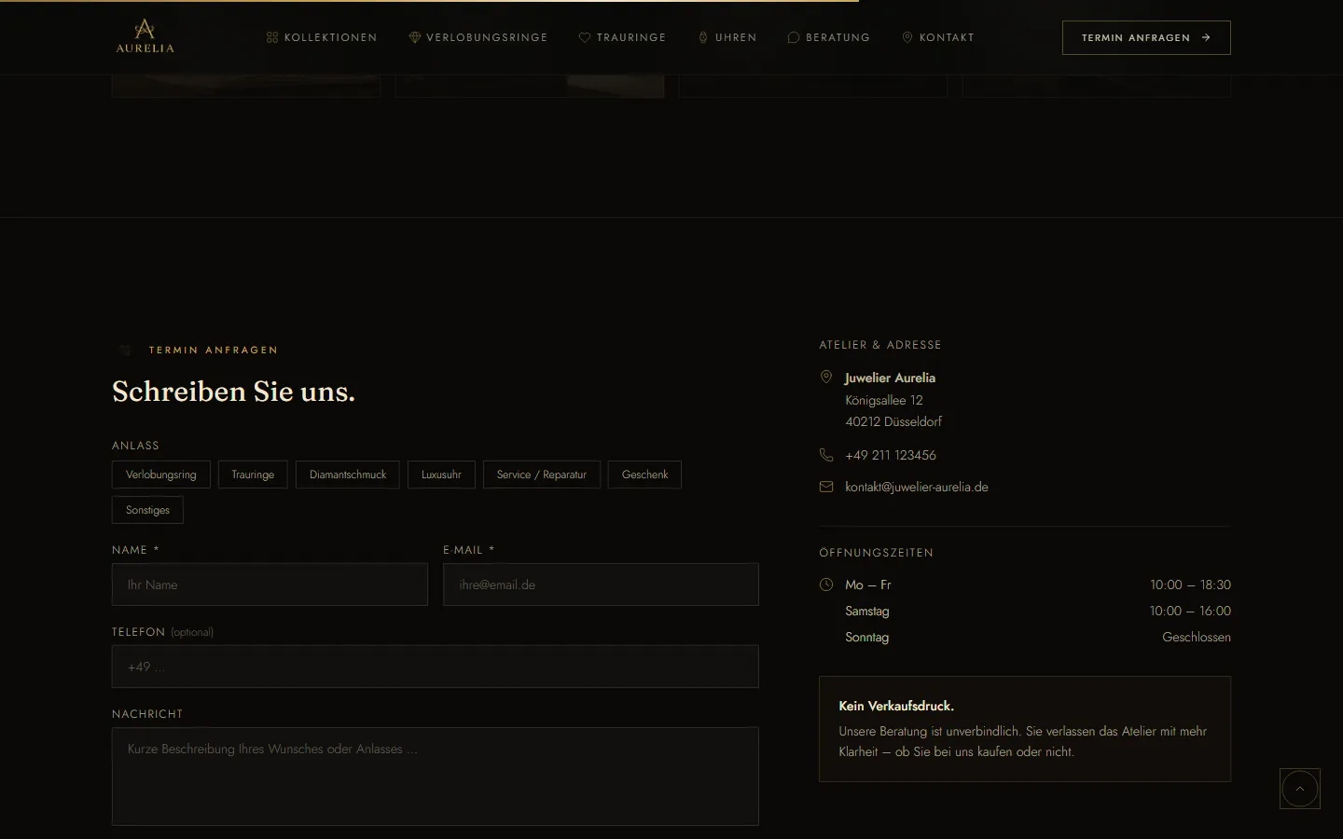Click the envelope icon next to the email address

(x=826, y=487)
